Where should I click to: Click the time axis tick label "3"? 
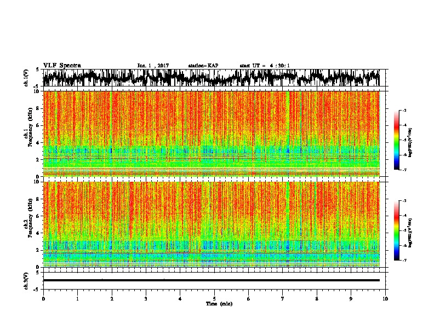tap(146, 299)
